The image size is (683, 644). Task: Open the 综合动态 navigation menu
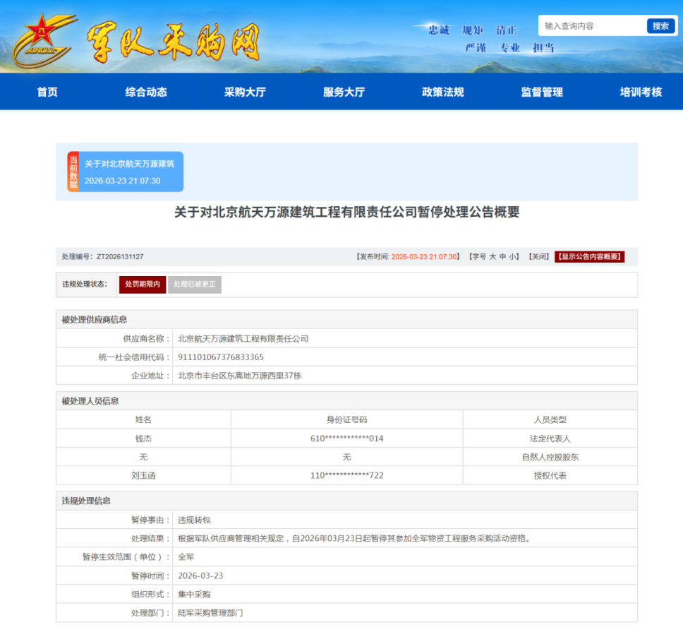[146, 92]
